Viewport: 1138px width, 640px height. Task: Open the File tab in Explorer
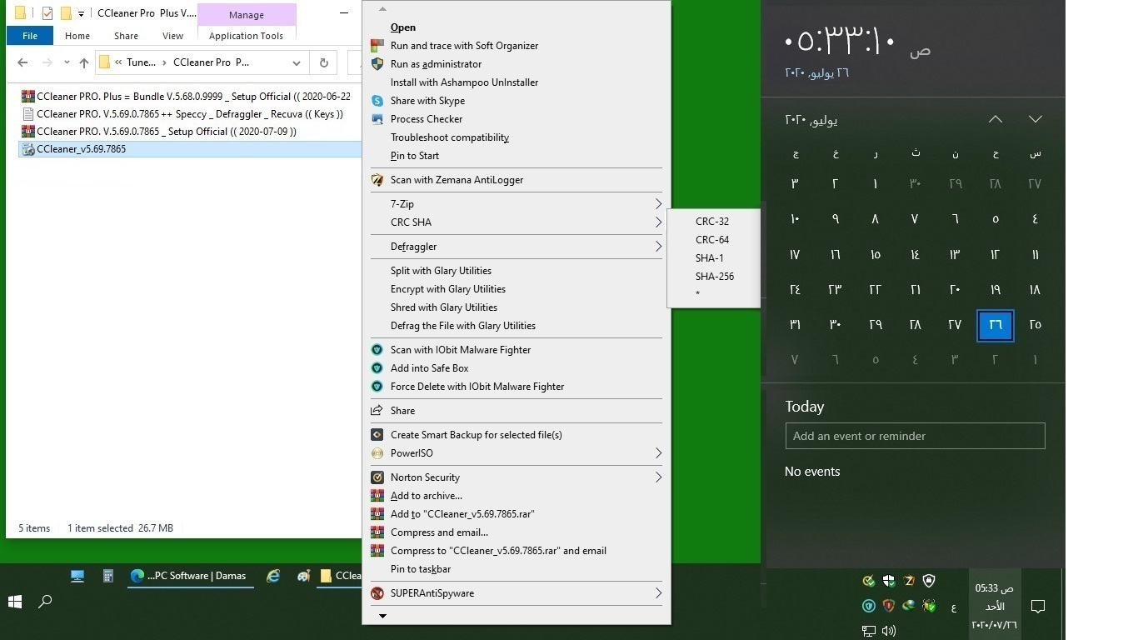pos(30,36)
